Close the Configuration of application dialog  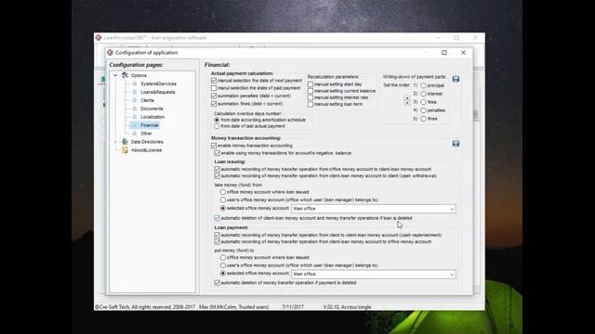click(463, 53)
